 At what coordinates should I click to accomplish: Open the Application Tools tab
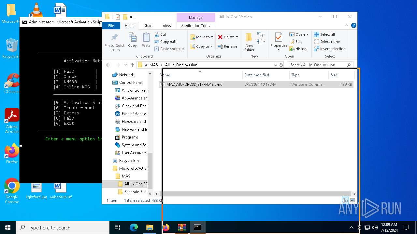[x=195, y=26]
